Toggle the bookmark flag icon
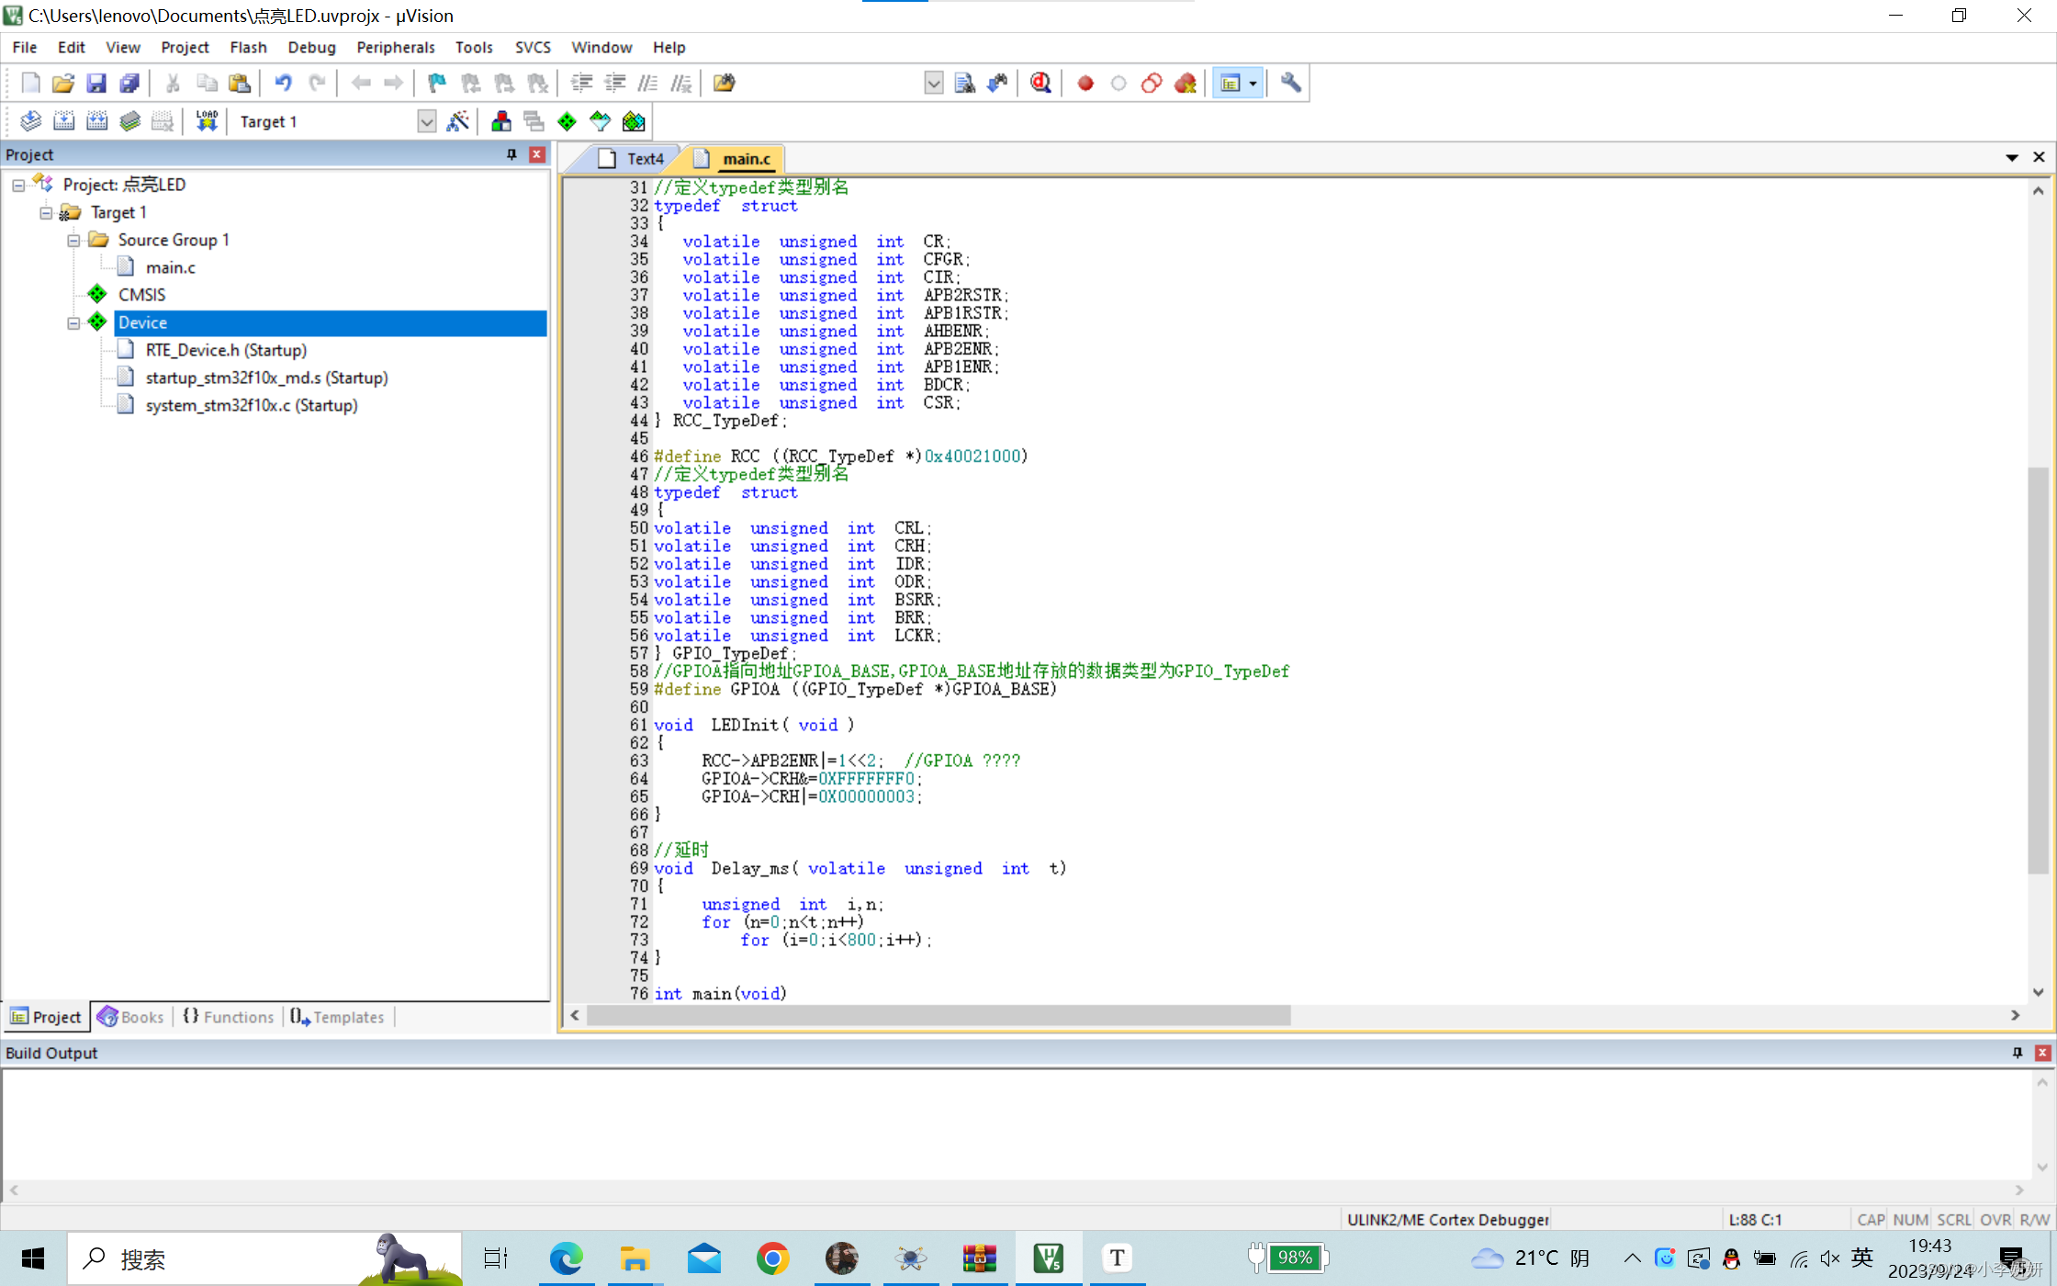The height and width of the screenshot is (1286, 2057). 437,84
